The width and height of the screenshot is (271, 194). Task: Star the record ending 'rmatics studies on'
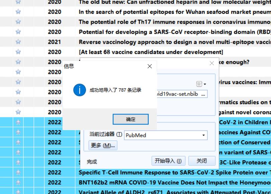(x=18, y=102)
